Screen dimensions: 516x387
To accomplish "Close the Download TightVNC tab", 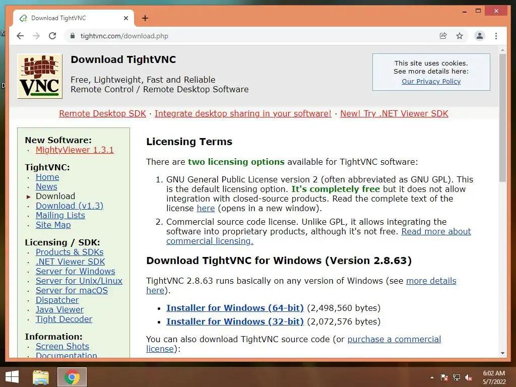I will [125, 18].
